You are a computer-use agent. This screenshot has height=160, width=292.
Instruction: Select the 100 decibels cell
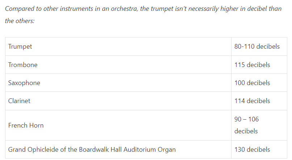click(x=259, y=83)
